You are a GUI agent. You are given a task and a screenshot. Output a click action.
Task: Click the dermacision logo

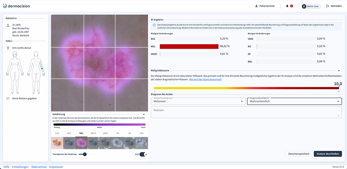(x=16, y=6)
